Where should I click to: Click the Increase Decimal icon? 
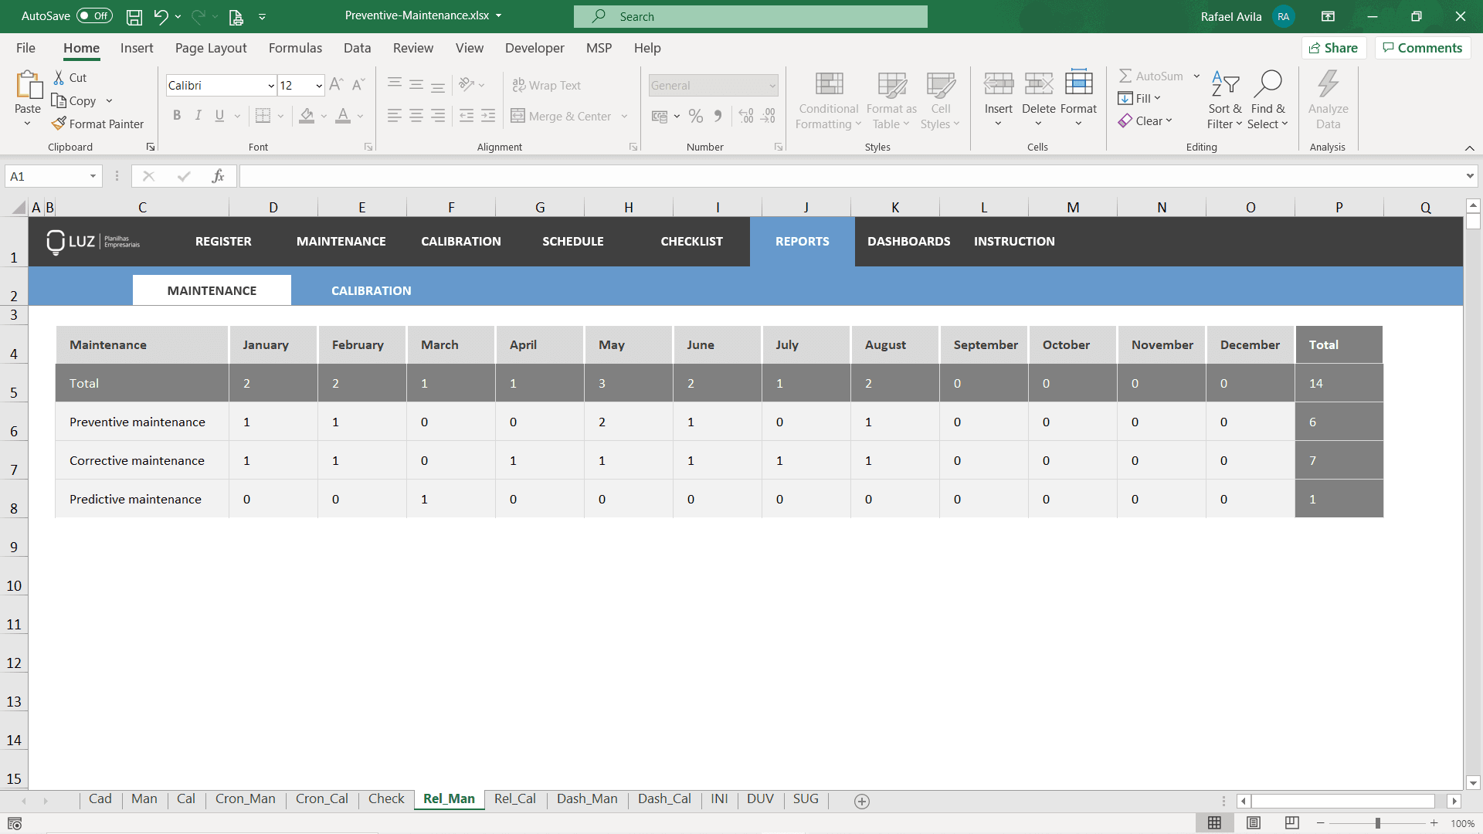[745, 115]
